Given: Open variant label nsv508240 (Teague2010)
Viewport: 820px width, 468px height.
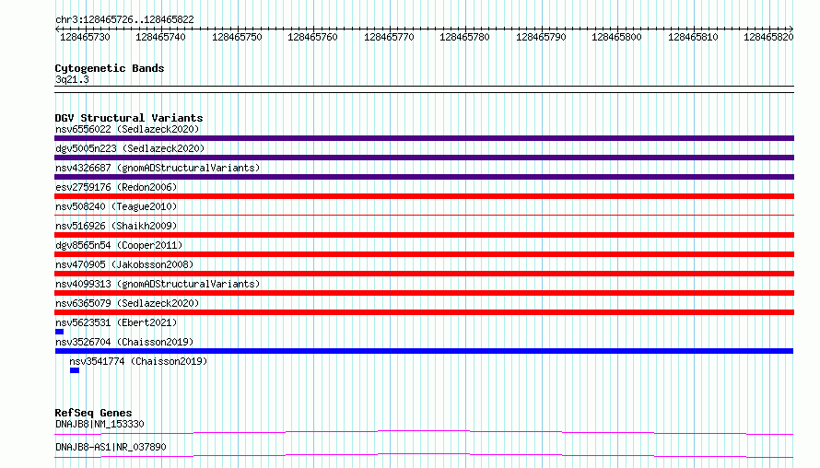Looking at the screenshot, I should (116, 206).
